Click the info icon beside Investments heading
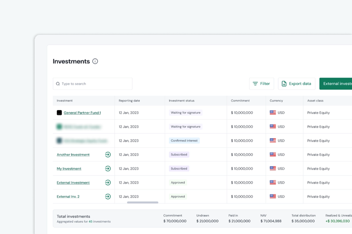 (95, 61)
